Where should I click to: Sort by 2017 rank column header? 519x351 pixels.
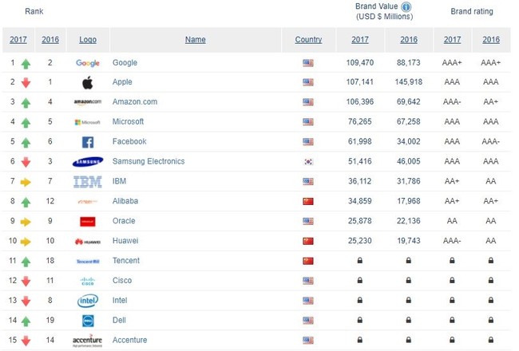point(18,40)
